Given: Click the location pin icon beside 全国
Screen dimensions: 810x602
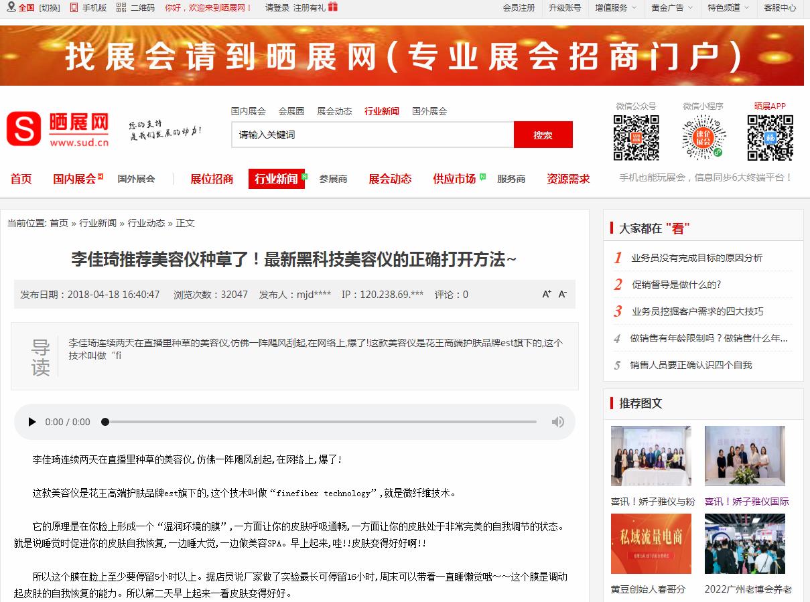Looking at the screenshot, I should [11, 7].
